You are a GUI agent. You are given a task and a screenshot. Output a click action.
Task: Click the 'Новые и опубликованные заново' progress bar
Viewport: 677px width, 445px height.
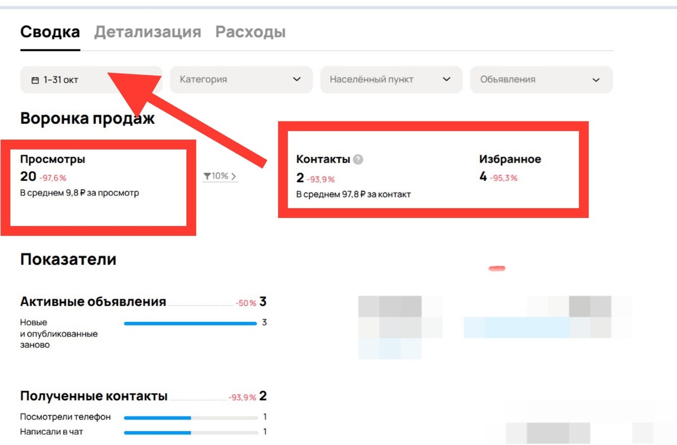pos(190,324)
